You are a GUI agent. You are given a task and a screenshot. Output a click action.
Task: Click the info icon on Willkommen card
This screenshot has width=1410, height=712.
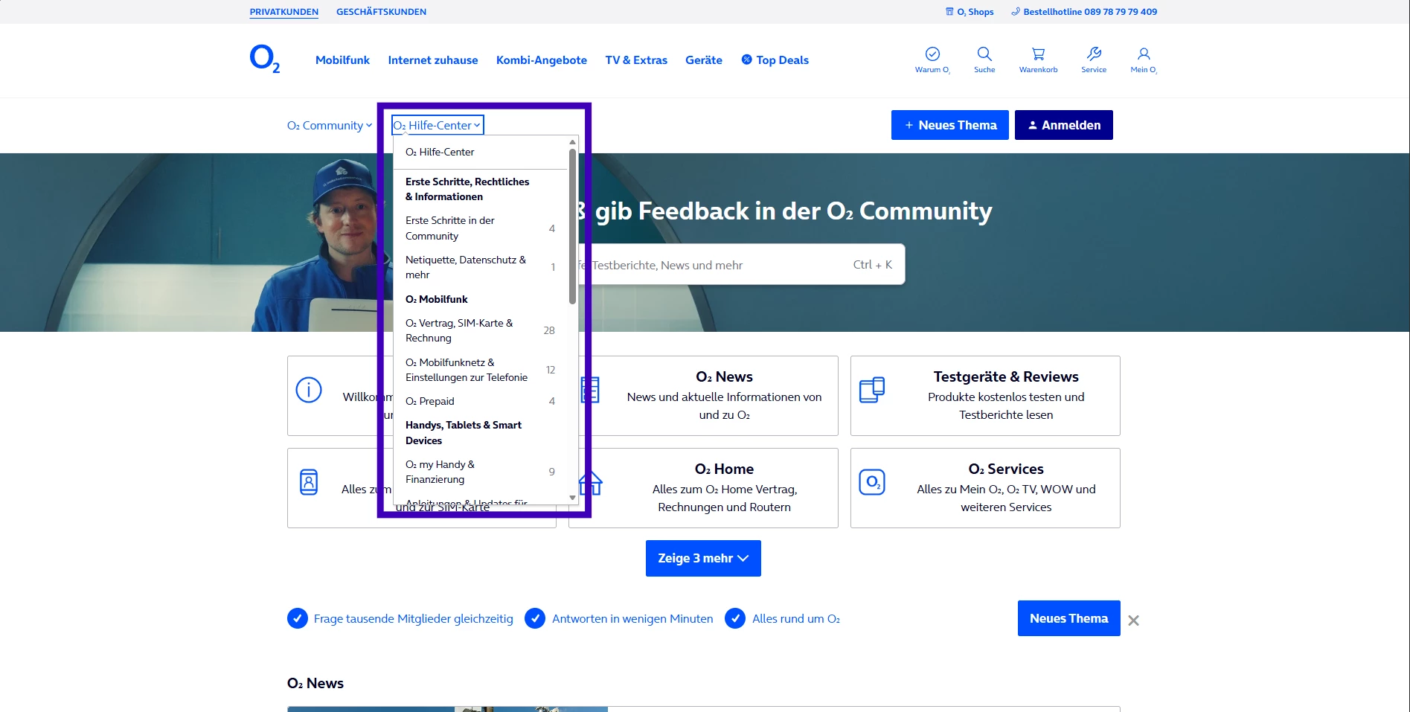click(x=309, y=390)
